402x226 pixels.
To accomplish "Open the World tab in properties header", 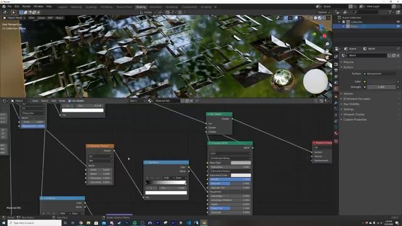I will (x=369, y=49).
